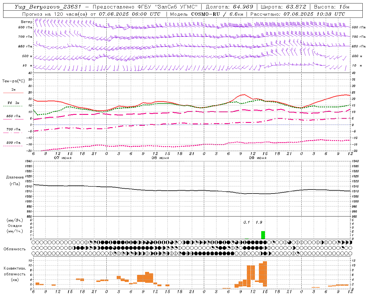Click the right 850 гПа wind level label
The image size is (367, 294).
[359, 46]
